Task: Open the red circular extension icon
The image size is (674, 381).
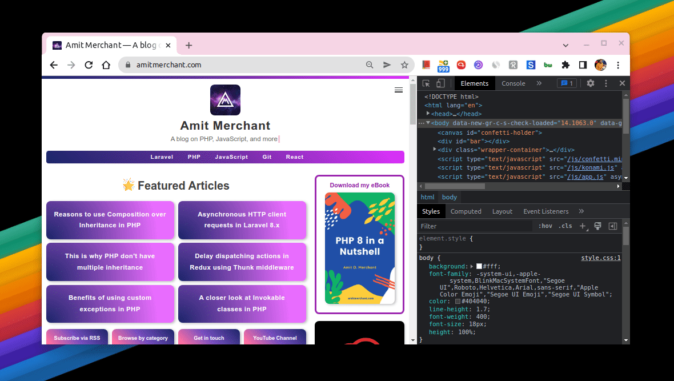Action: (461, 65)
